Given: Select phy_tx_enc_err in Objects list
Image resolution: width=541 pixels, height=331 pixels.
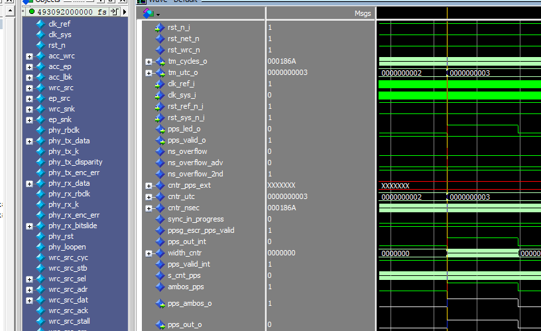Looking at the screenshot, I should point(74,172).
